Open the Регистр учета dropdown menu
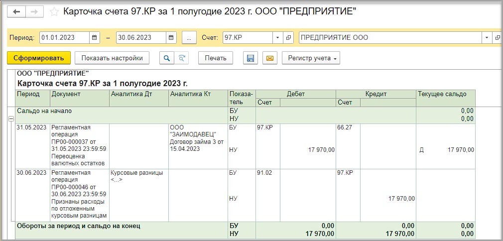The height and width of the screenshot is (241, 503). pyautogui.click(x=311, y=58)
